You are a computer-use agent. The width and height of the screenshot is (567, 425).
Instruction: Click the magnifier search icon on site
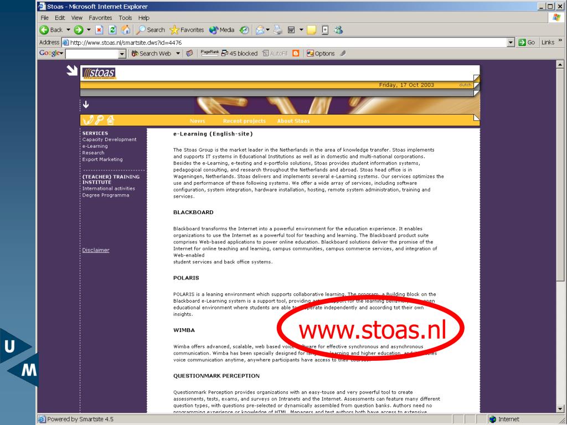[x=99, y=120]
